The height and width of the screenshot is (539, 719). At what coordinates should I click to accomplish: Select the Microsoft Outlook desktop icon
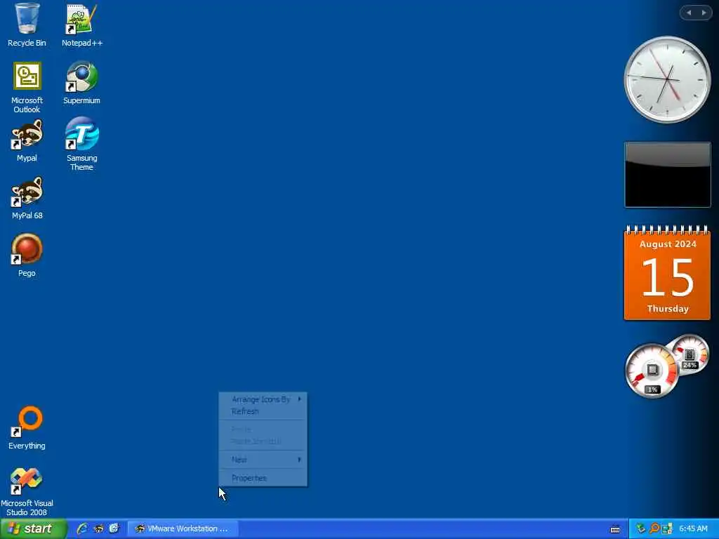27,87
